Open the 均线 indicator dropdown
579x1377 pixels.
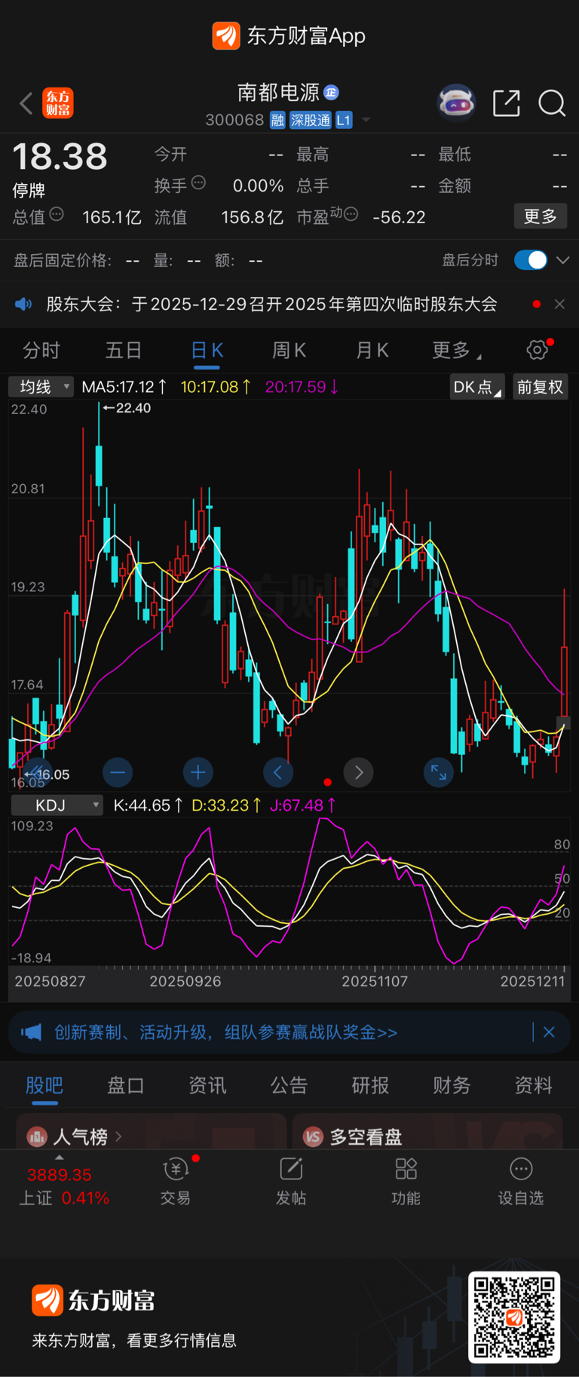click(x=41, y=387)
